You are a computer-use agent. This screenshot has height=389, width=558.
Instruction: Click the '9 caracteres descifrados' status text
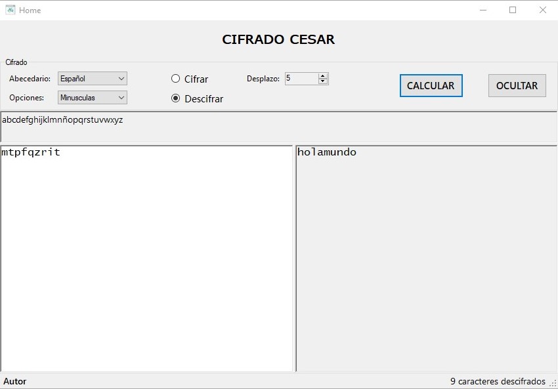(x=498, y=381)
